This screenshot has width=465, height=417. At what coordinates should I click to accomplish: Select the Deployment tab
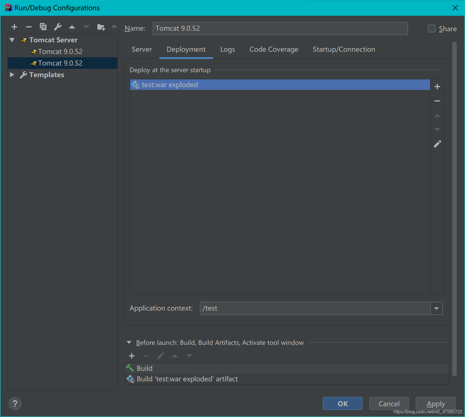click(x=186, y=49)
